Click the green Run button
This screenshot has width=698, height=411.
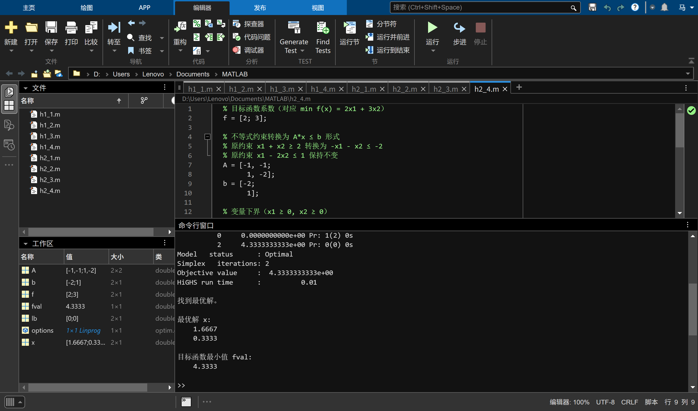coord(432,28)
